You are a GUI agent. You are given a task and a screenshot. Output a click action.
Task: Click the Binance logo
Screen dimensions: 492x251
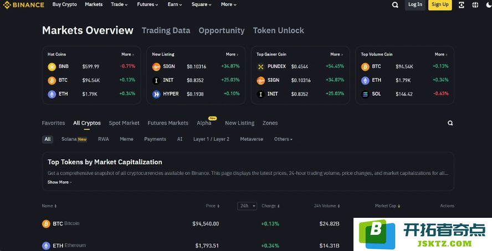(x=23, y=4)
